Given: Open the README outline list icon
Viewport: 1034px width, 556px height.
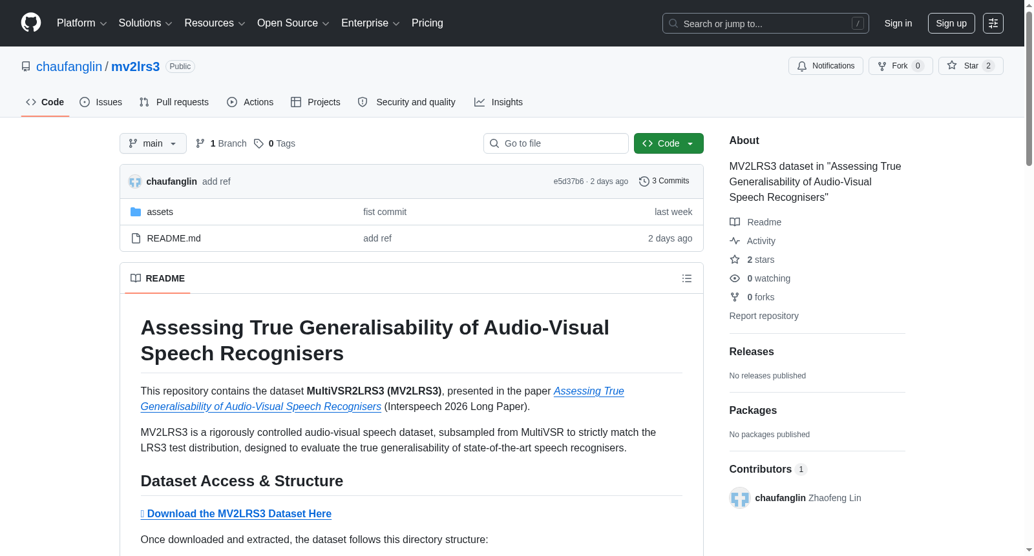Looking at the screenshot, I should (687, 278).
